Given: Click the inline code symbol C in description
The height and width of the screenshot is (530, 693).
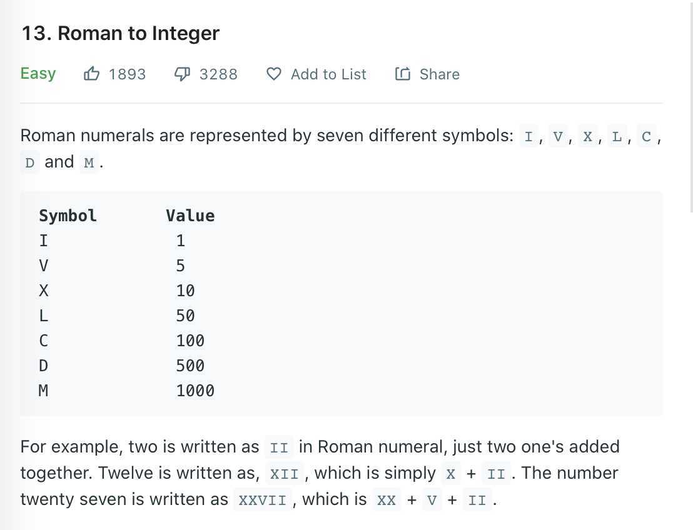Looking at the screenshot, I should pos(646,136).
